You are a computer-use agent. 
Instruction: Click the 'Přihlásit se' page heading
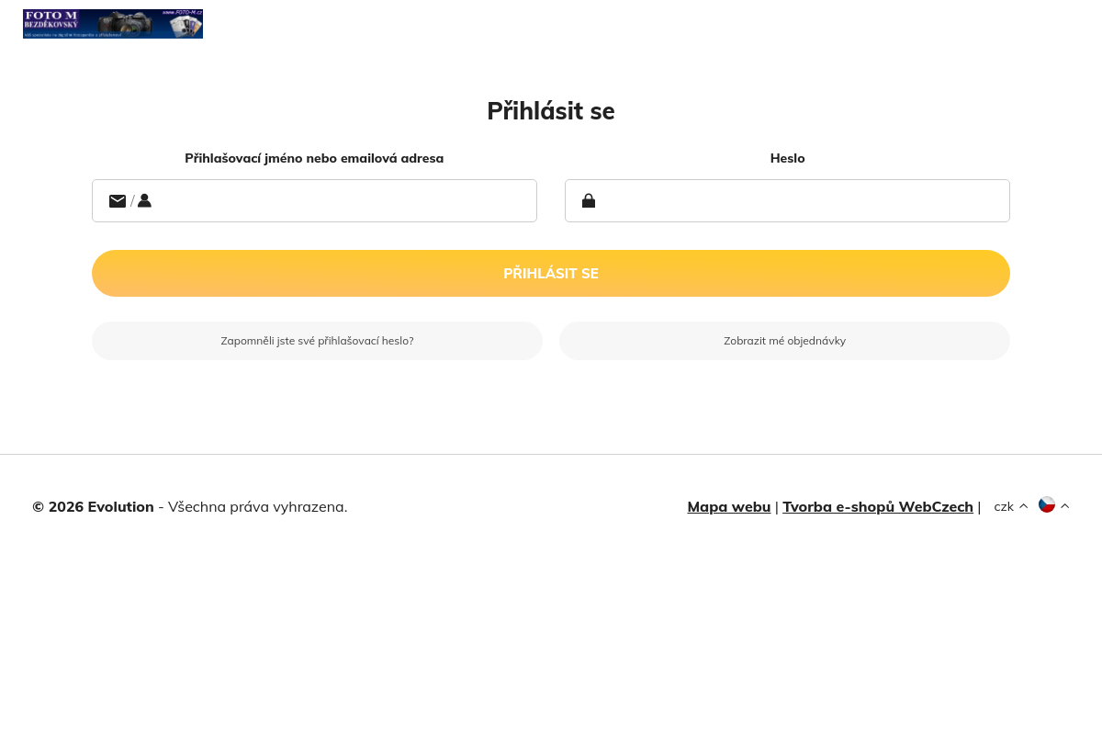[x=551, y=111]
